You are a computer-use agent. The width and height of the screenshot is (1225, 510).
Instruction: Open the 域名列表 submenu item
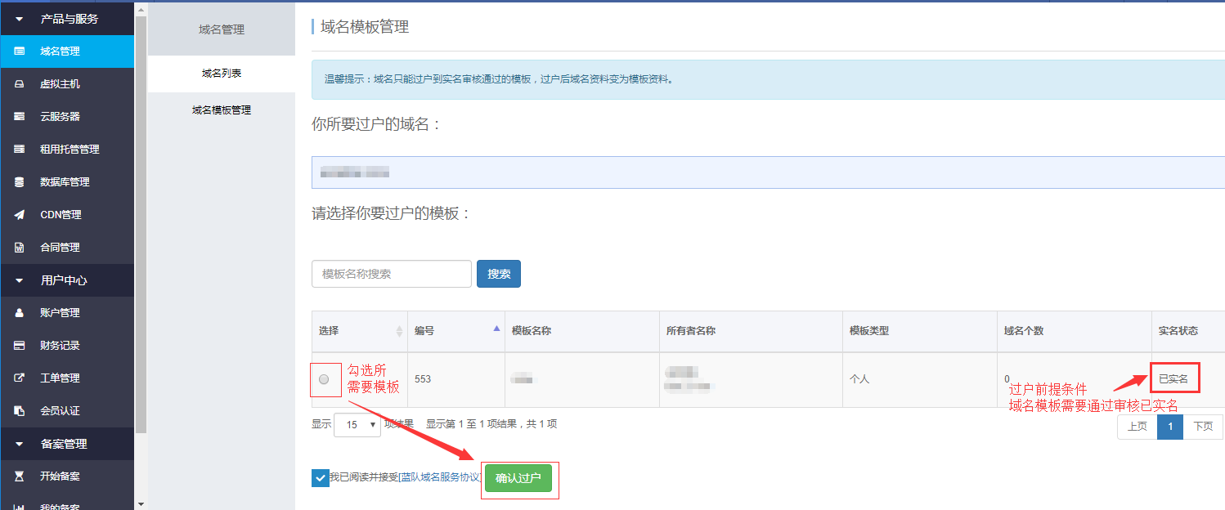click(222, 74)
